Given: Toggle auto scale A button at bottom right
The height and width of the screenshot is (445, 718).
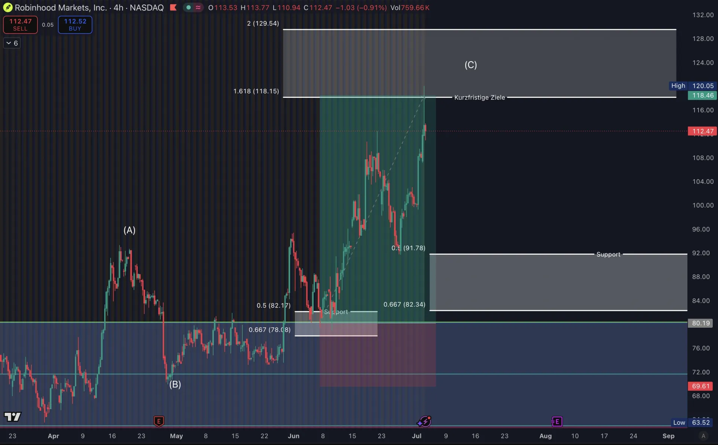Looking at the screenshot, I should click(703, 436).
